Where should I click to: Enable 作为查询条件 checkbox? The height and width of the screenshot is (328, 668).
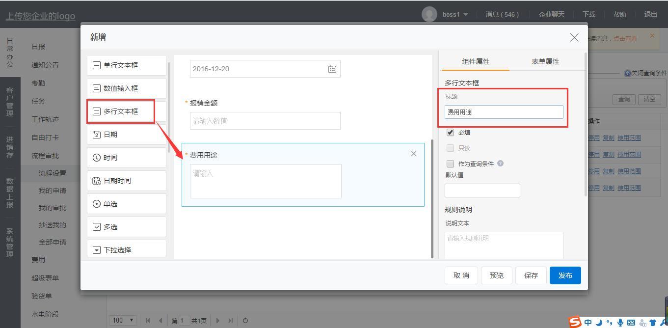click(450, 164)
